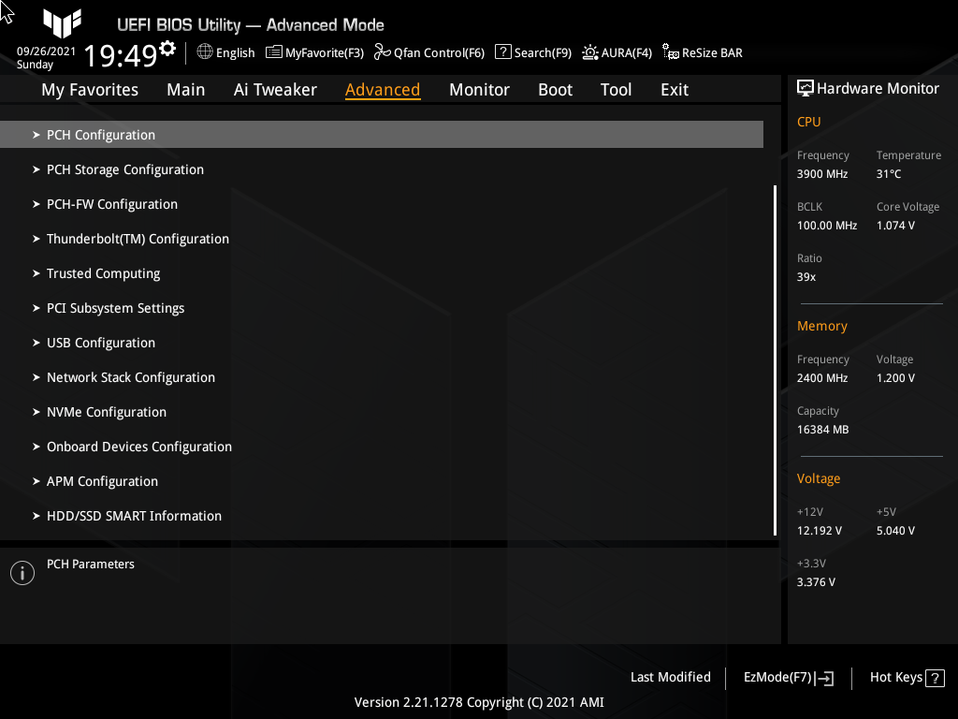Image resolution: width=958 pixels, height=719 pixels.
Task: Click the Hardware Monitor panel icon
Action: pos(806,87)
